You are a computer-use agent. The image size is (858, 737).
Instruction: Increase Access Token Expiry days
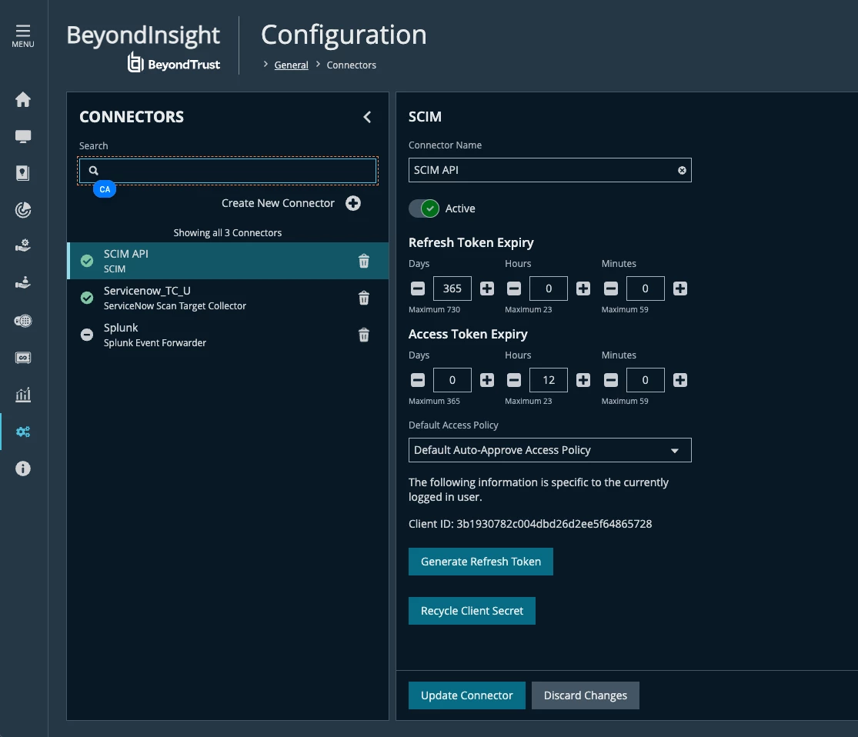click(x=487, y=380)
